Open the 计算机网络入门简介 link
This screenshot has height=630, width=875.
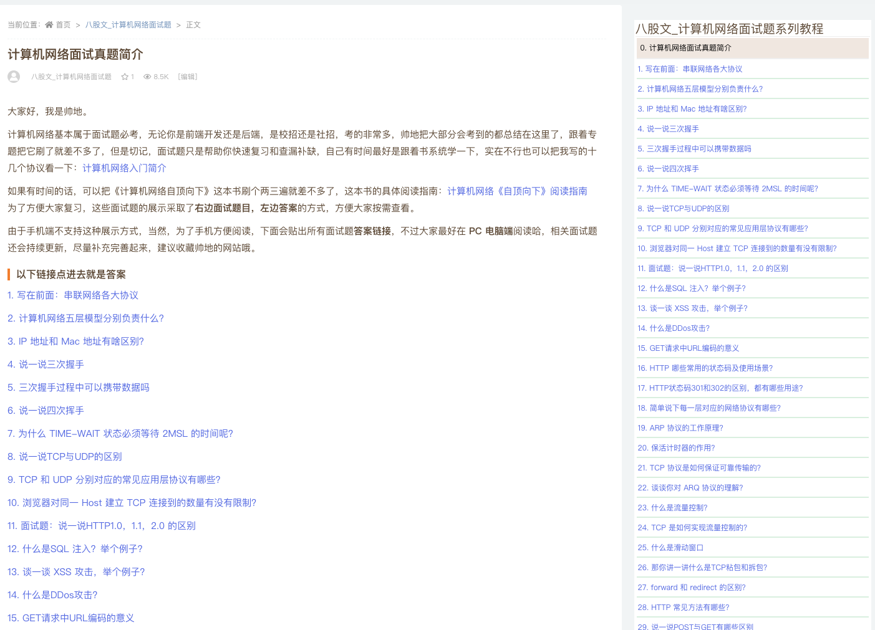tap(123, 168)
